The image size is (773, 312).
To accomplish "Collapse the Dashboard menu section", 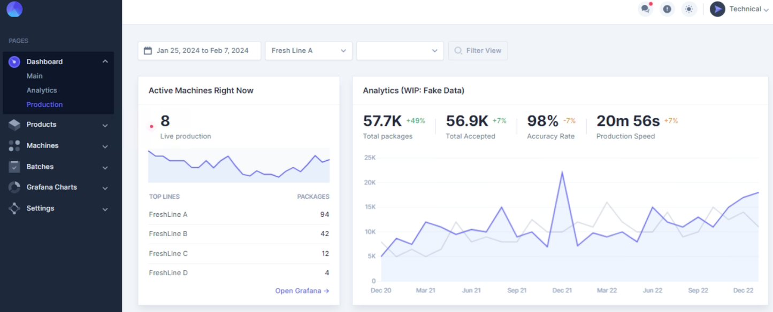I will (x=105, y=61).
